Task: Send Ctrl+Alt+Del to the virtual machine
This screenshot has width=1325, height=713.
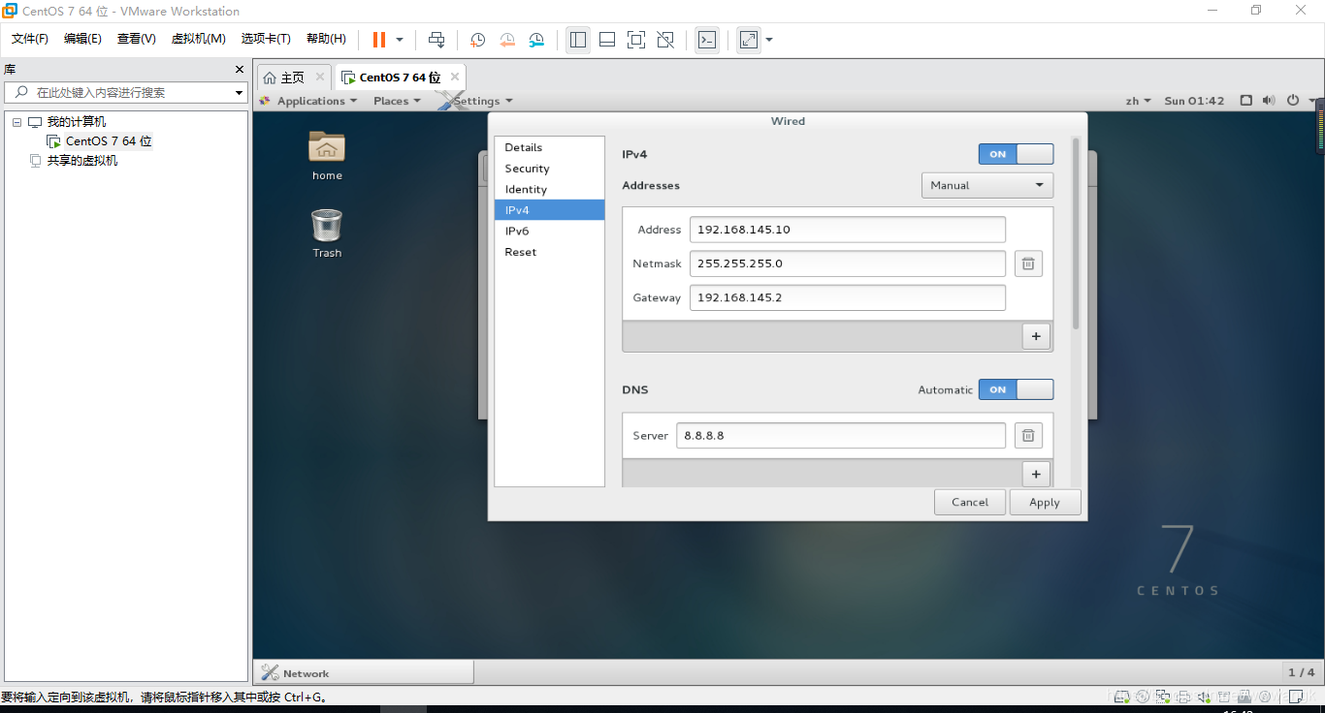Action: pyautogui.click(x=436, y=40)
